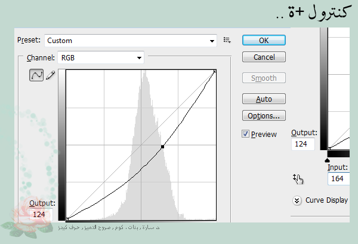Click the curve midpoint control point
The width and height of the screenshot is (358, 244).
point(162,147)
